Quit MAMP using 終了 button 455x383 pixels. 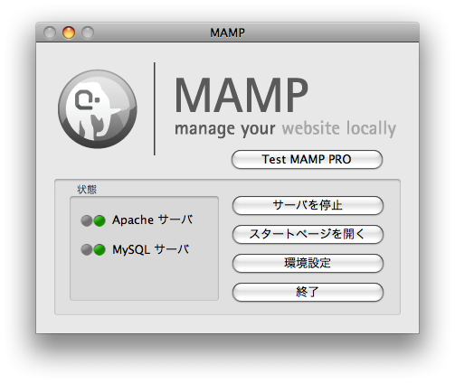click(x=308, y=292)
